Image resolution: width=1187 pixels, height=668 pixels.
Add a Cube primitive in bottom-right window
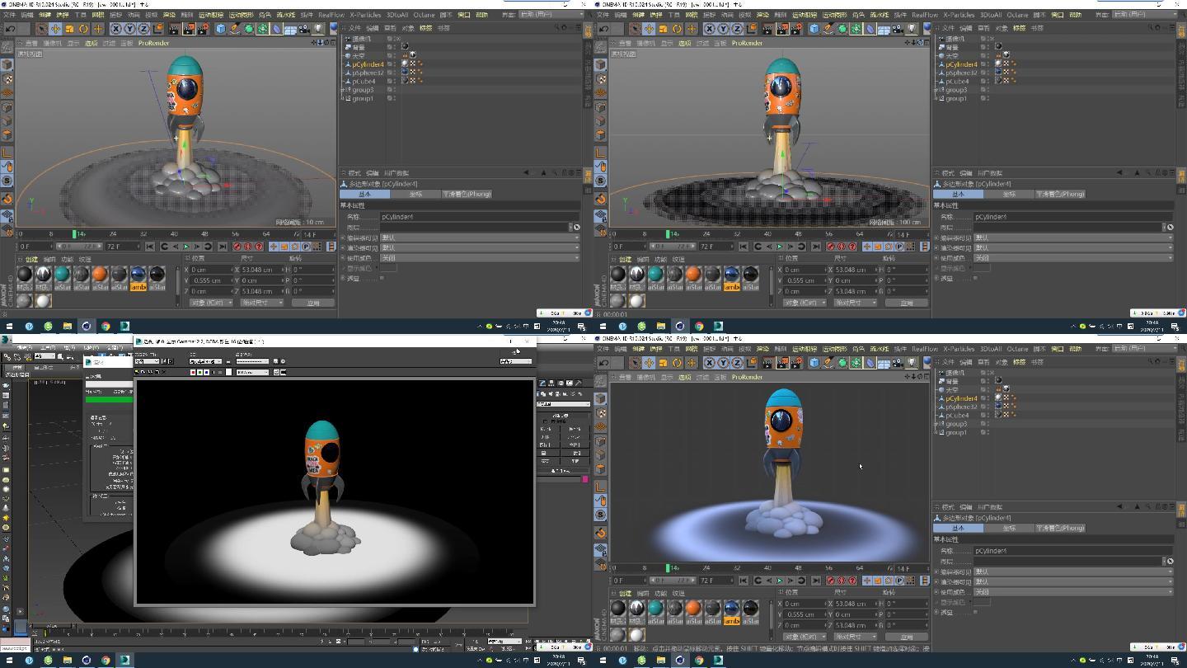[x=814, y=363]
